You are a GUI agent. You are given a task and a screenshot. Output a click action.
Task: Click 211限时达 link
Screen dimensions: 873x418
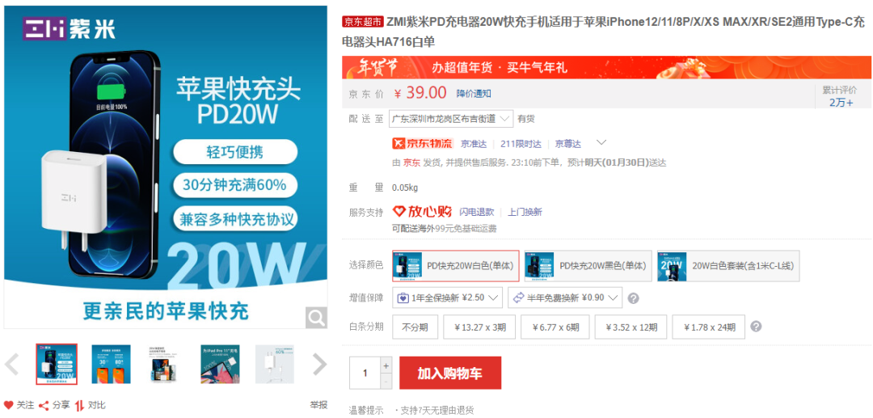(521, 144)
